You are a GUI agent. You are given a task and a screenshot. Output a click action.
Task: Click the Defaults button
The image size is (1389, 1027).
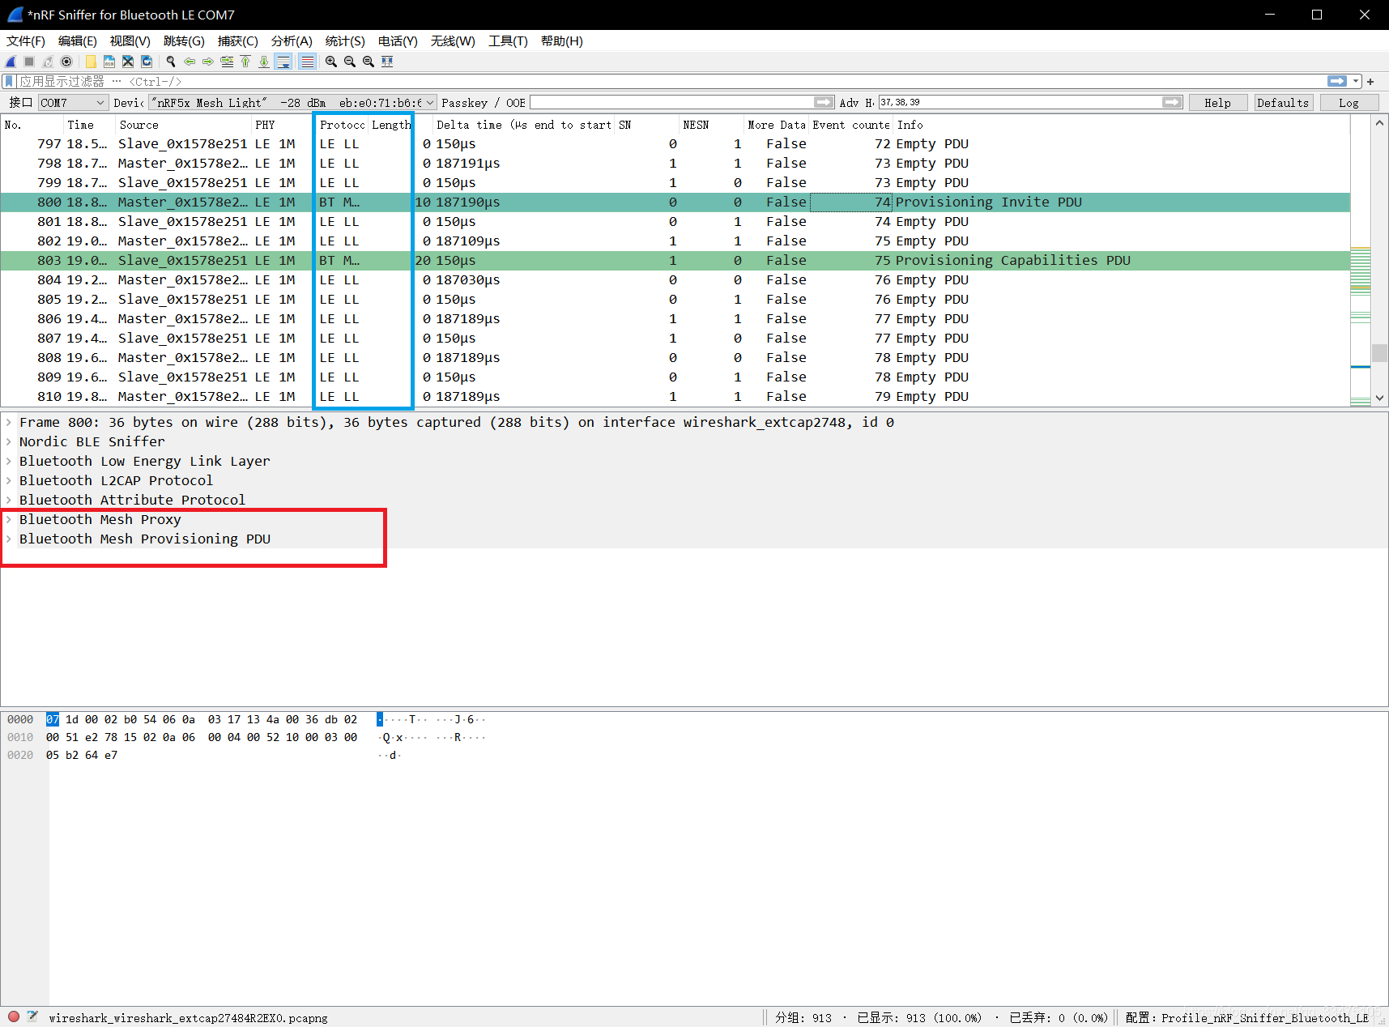click(1283, 103)
